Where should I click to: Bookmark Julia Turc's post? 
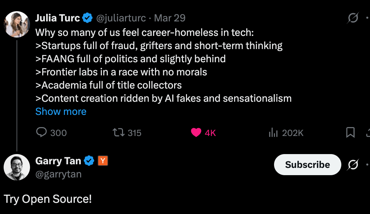pos(350,132)
